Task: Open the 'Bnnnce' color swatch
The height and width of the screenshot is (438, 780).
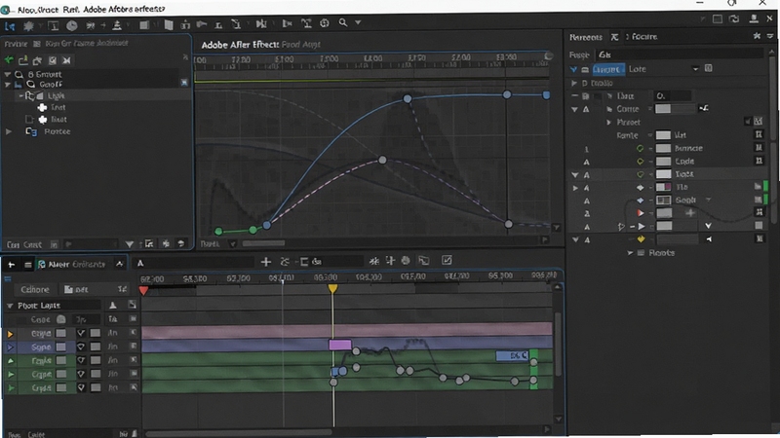Action: point(663,148)
